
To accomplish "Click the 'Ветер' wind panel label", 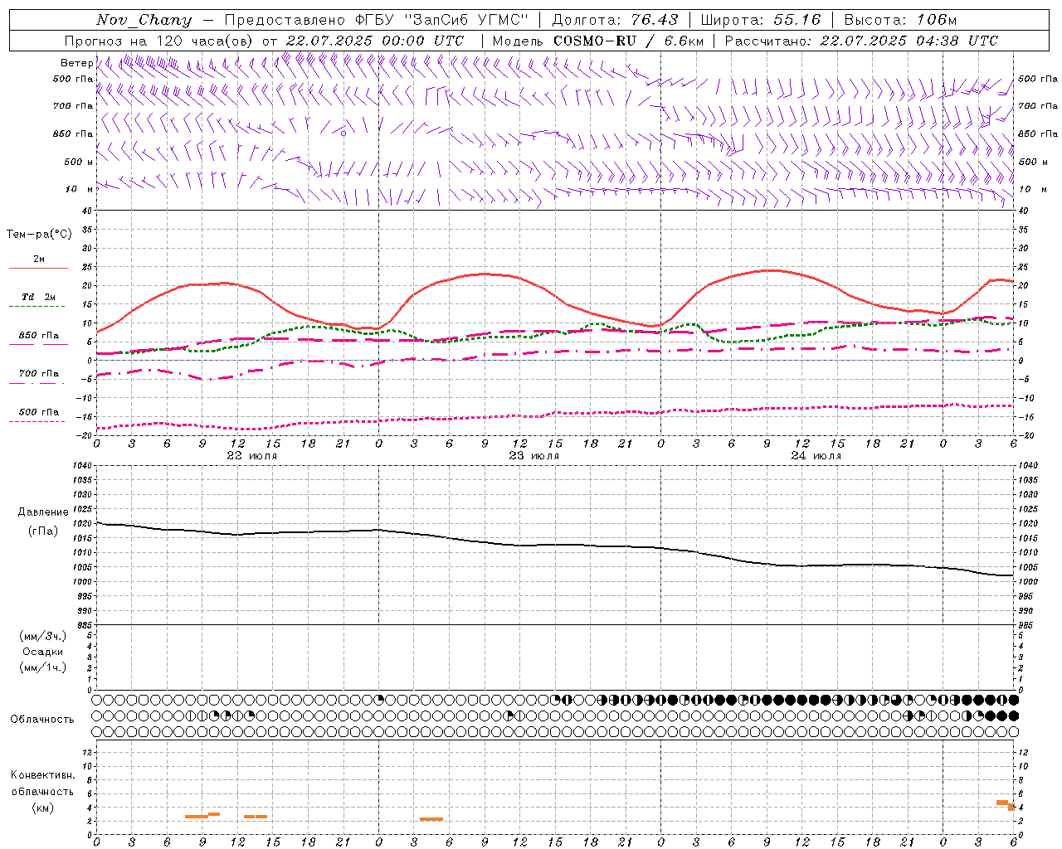I will pyautogui.click(x=76, y=63).
